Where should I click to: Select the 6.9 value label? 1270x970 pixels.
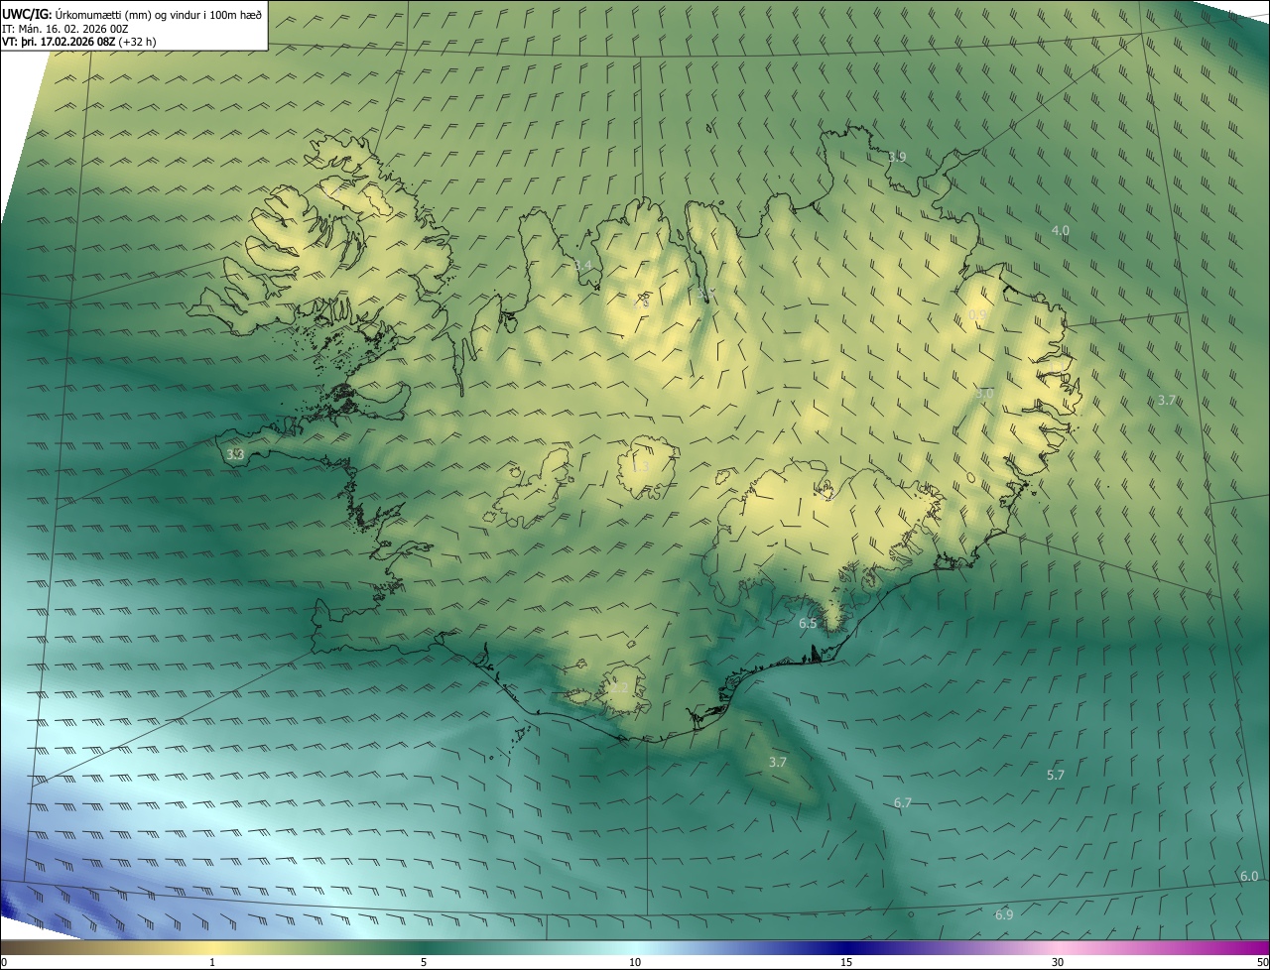point(1004,914)
